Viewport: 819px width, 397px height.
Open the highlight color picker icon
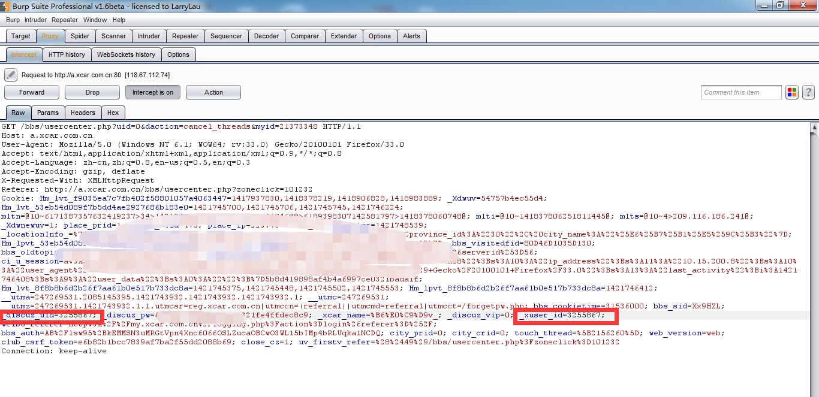792,92
